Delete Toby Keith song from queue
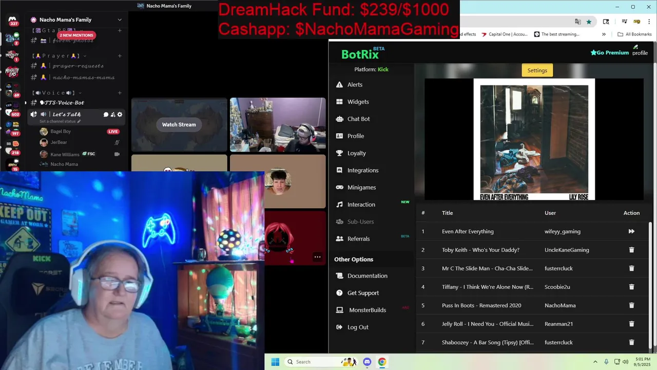The image size is (657, 370). (x=631, y=250)
